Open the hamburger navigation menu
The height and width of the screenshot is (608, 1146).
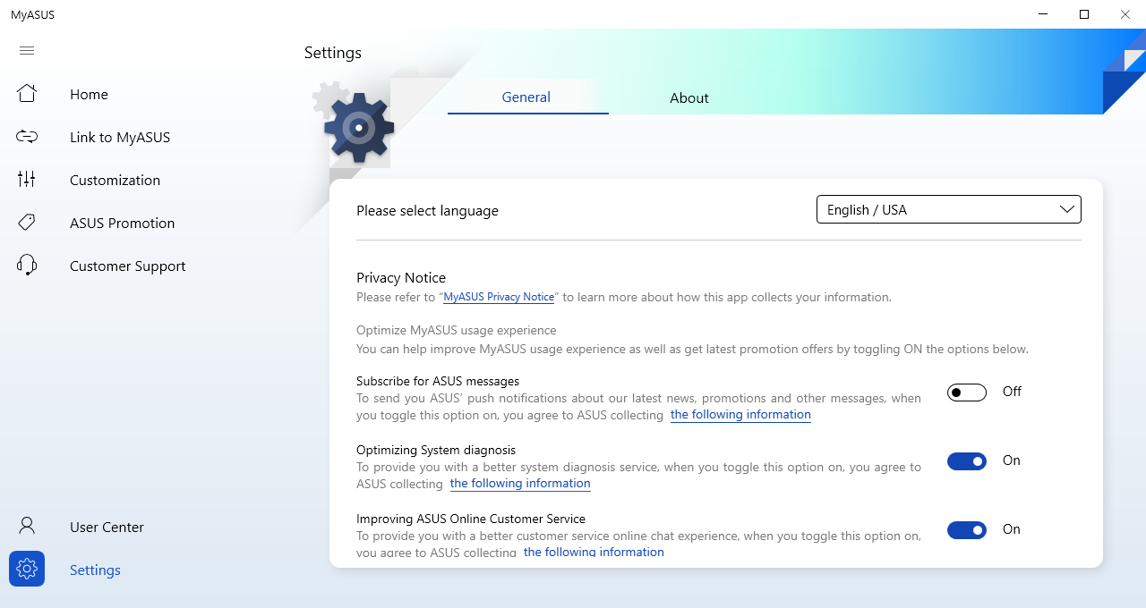coord(27,51)
